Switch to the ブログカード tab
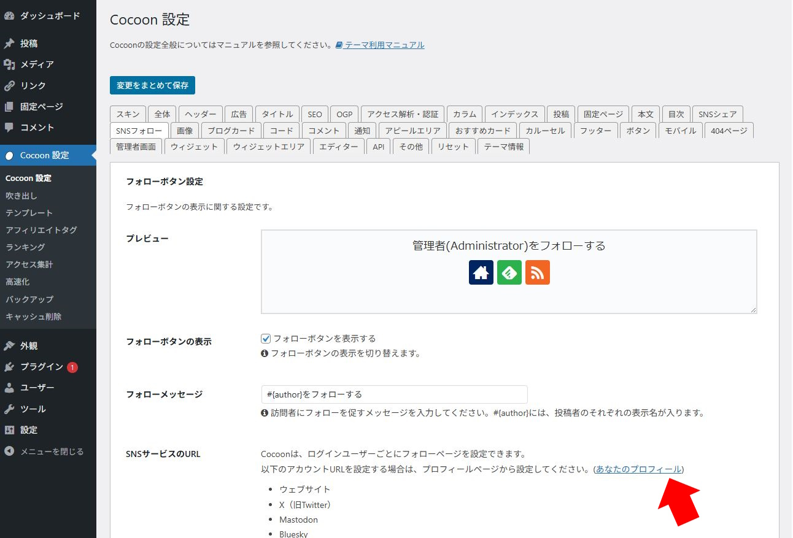793x538 pixels. pyautogui.click(x=231, y=131)
